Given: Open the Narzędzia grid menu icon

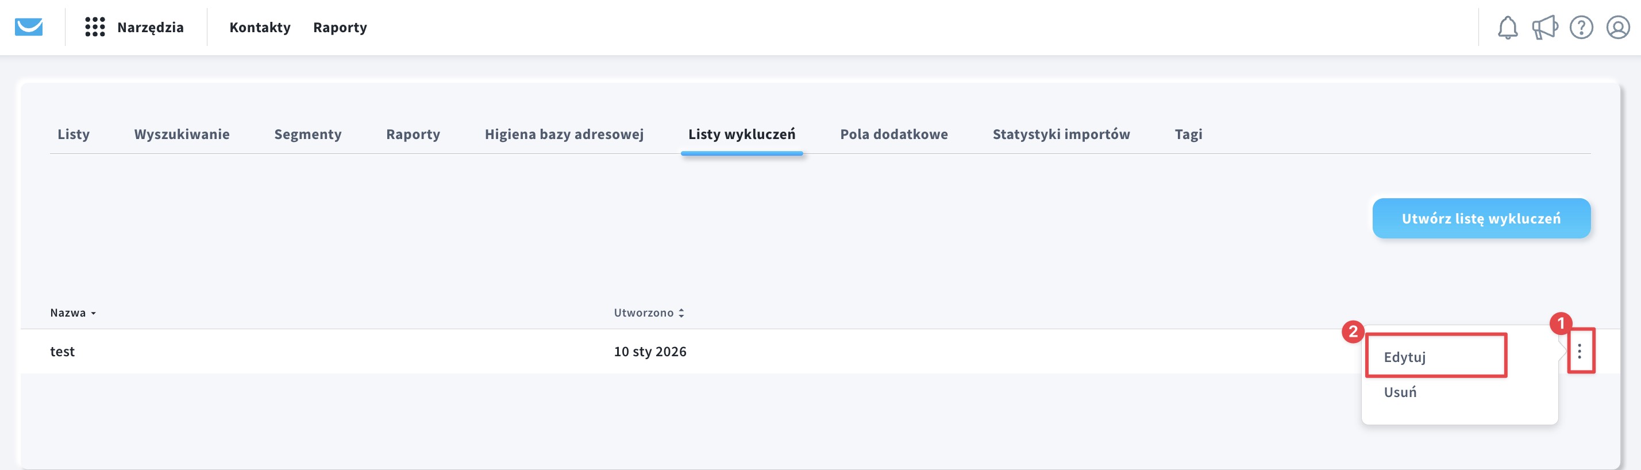Looking at the screenshot, I should [95, 28].
